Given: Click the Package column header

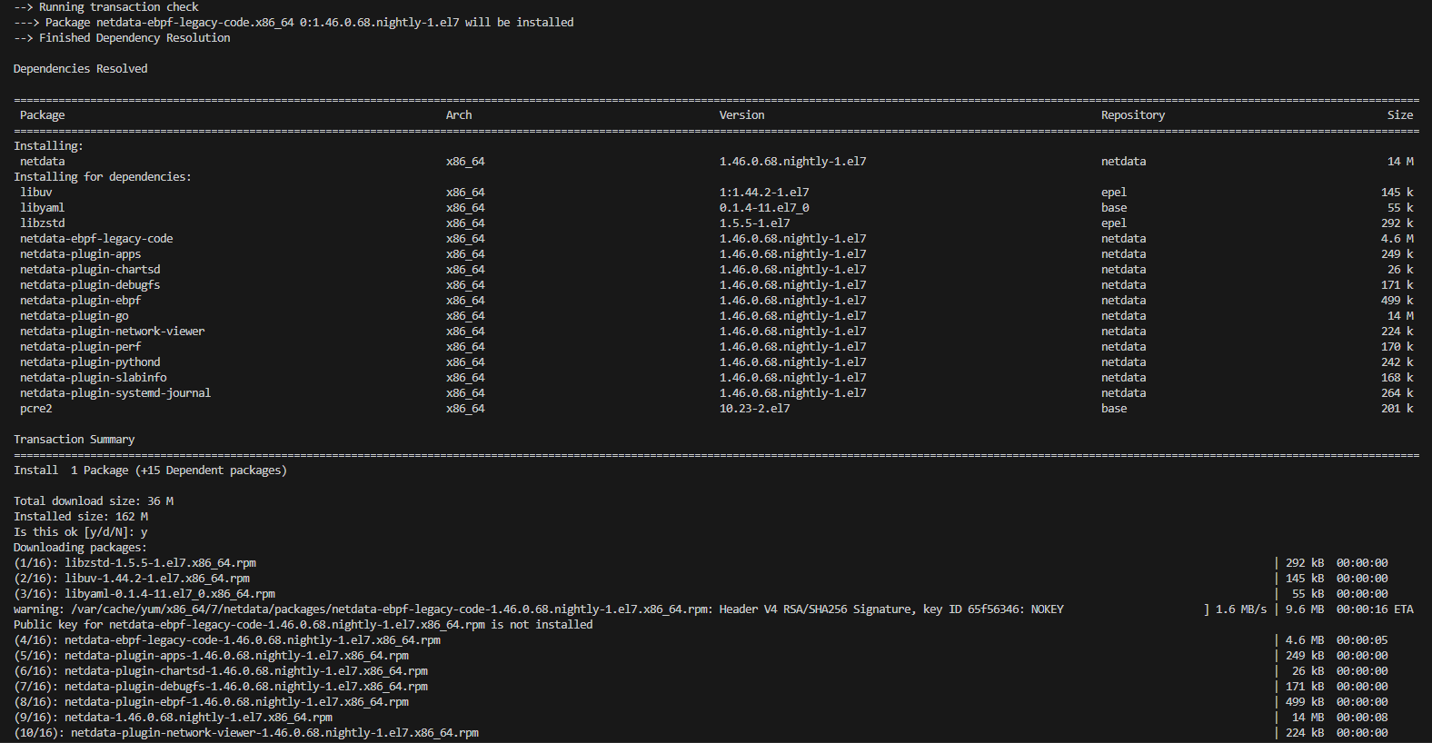Looking at the screenshot, I should 42,115.
